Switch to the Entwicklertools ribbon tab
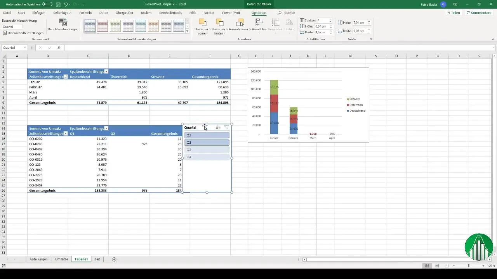The width and height of the screenshot is (497, 279). [x=170, y=13]
